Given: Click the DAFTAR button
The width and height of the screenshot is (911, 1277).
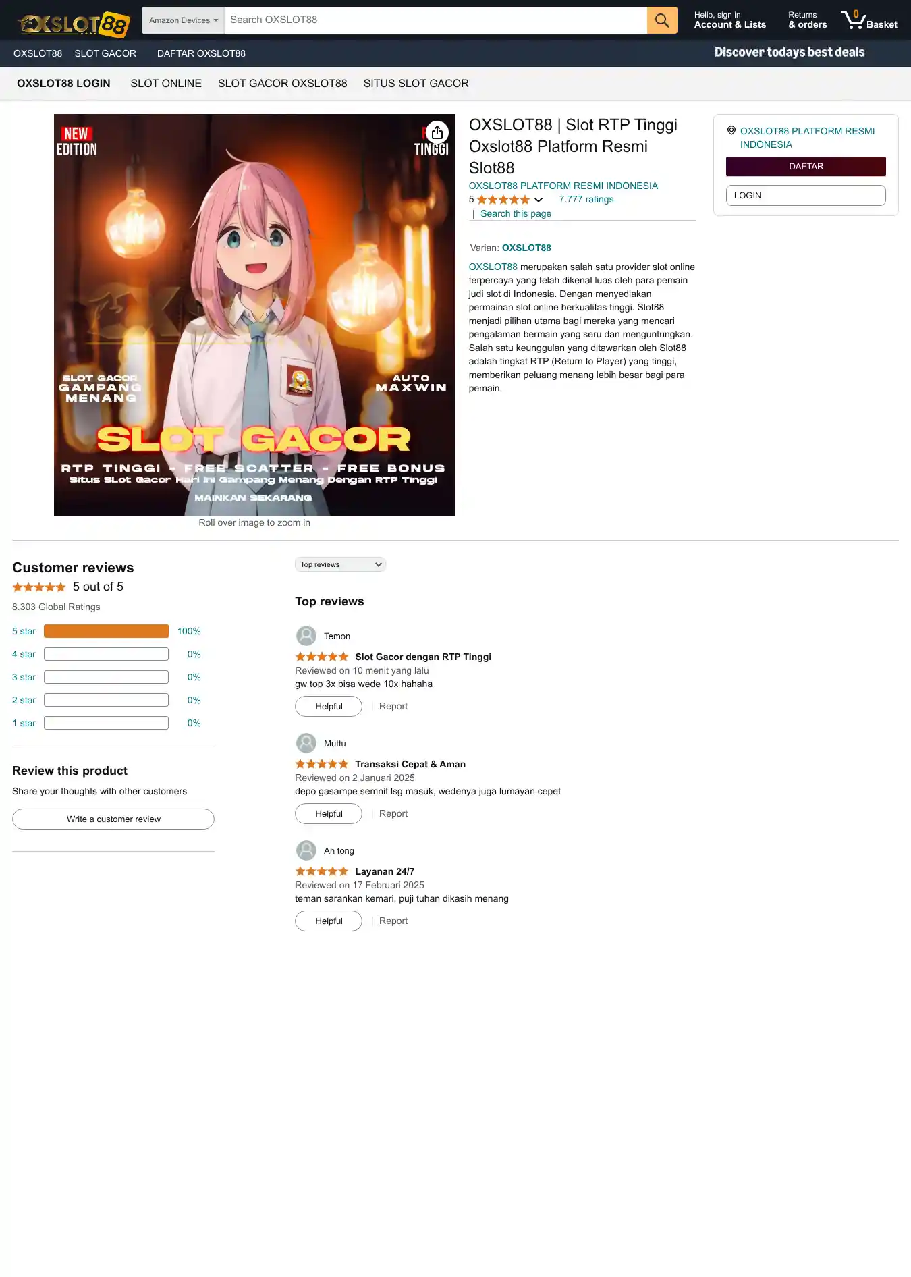Looking at the screenshot, I should (x=806, y=167).
